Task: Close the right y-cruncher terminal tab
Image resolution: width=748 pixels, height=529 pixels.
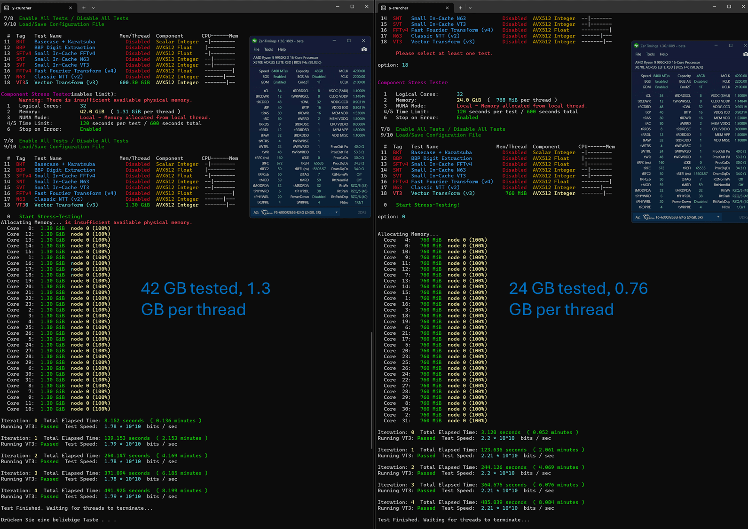Action: click(x=447, y=8)
